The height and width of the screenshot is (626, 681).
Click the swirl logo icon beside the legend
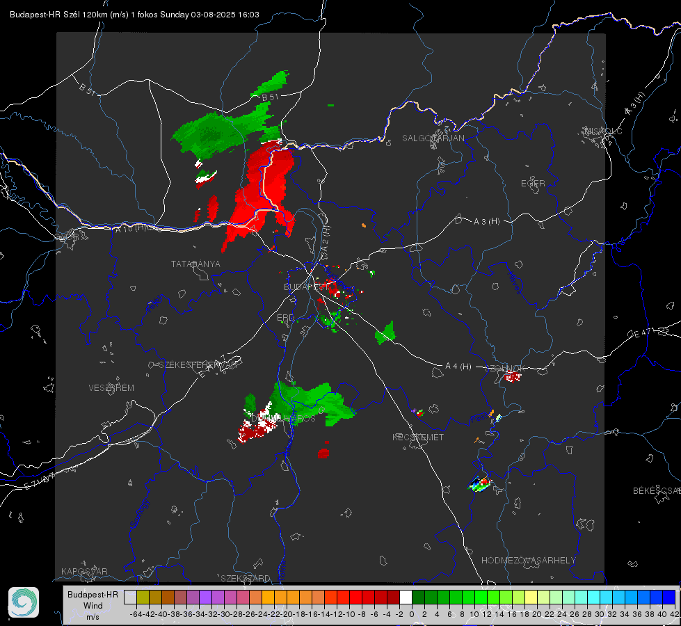tap(24, 602)
